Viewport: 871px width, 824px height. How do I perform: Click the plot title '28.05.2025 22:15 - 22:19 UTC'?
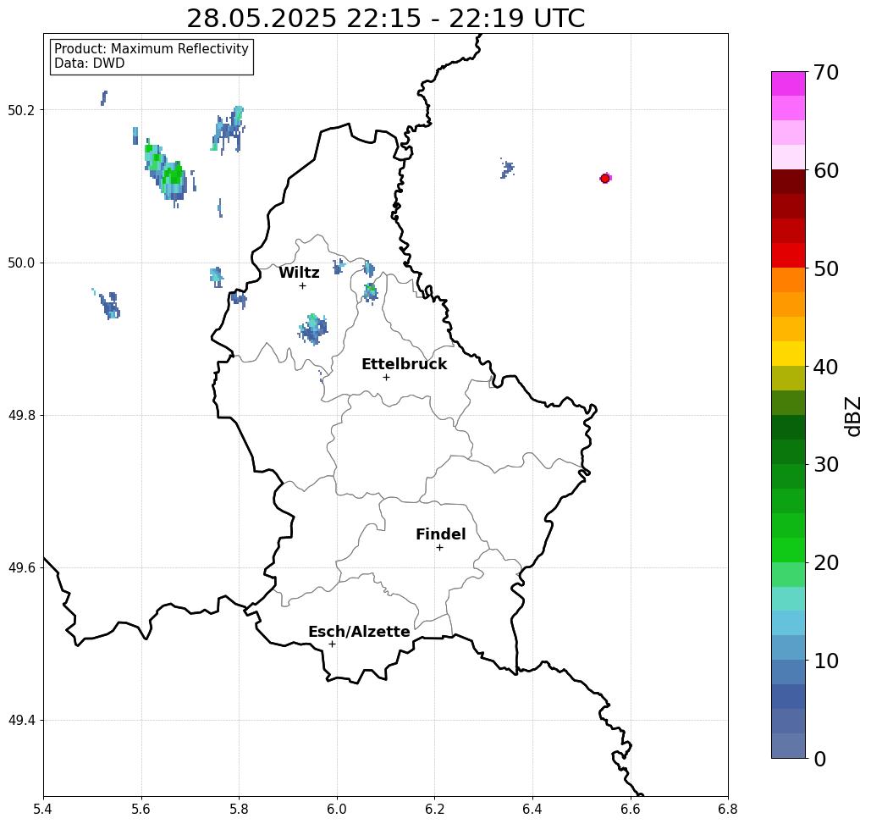pos(385,19)
